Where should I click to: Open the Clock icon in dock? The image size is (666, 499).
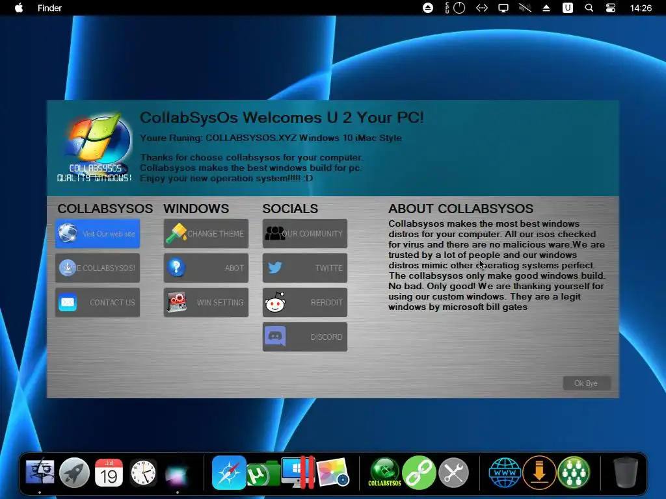tap(143, 472)
